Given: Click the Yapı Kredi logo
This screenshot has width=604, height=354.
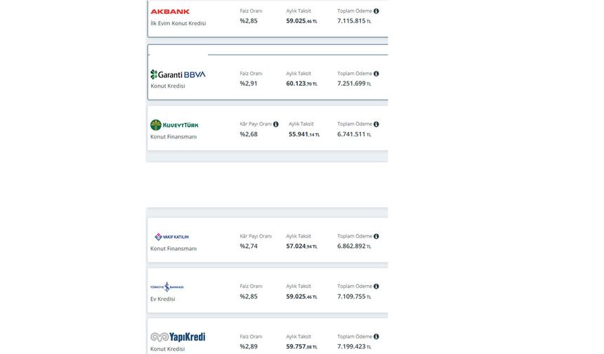Looking at the screenshot, I should 178,337.
